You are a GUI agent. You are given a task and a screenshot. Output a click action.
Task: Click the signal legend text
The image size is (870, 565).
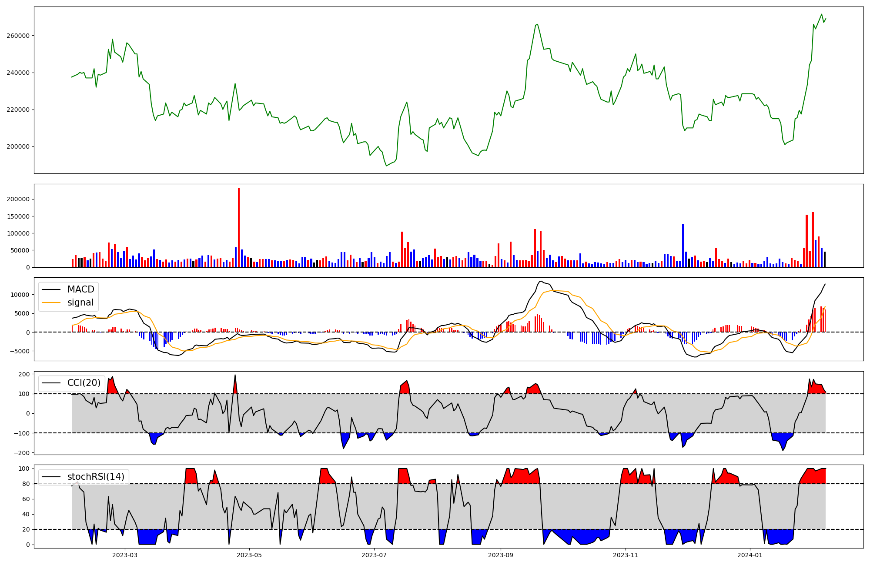pos(80,302)
